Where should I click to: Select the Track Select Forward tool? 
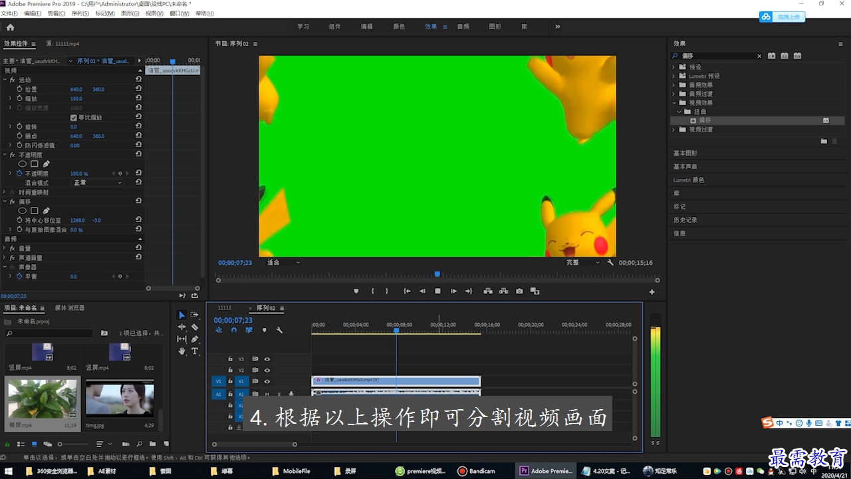point(195,315)
